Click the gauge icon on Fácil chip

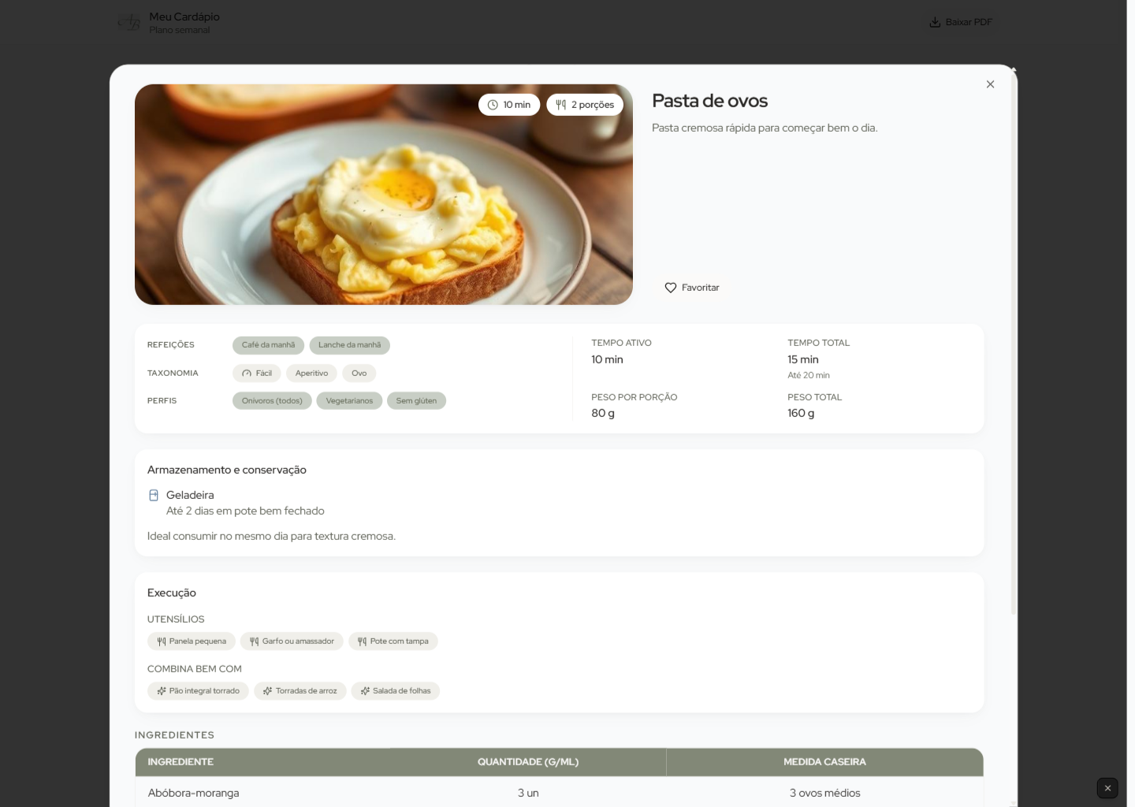click(247, 374)
